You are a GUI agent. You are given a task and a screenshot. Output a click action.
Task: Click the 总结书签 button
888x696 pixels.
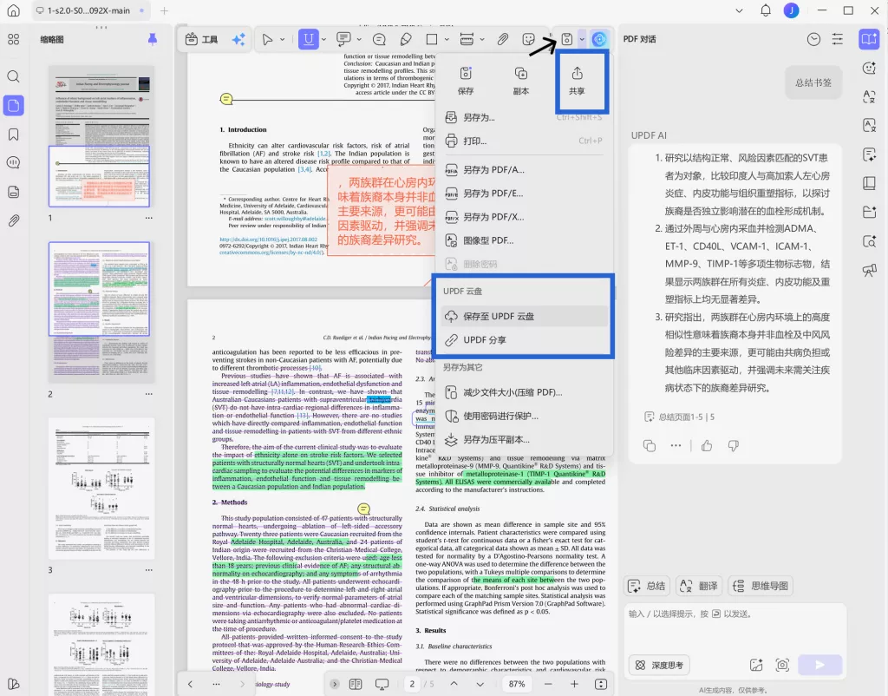(x=813, y=82)
